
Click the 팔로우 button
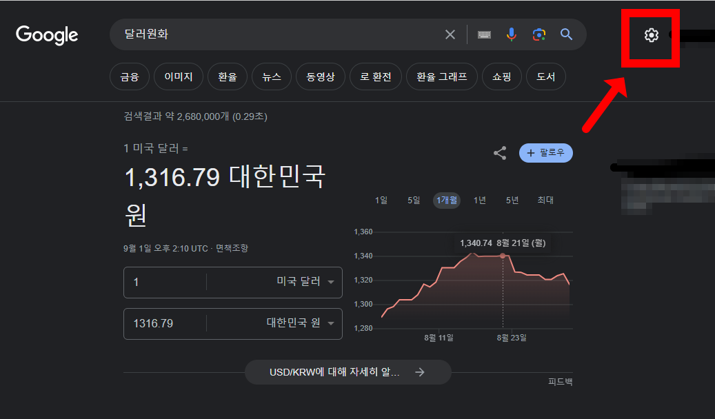point(545,153)
